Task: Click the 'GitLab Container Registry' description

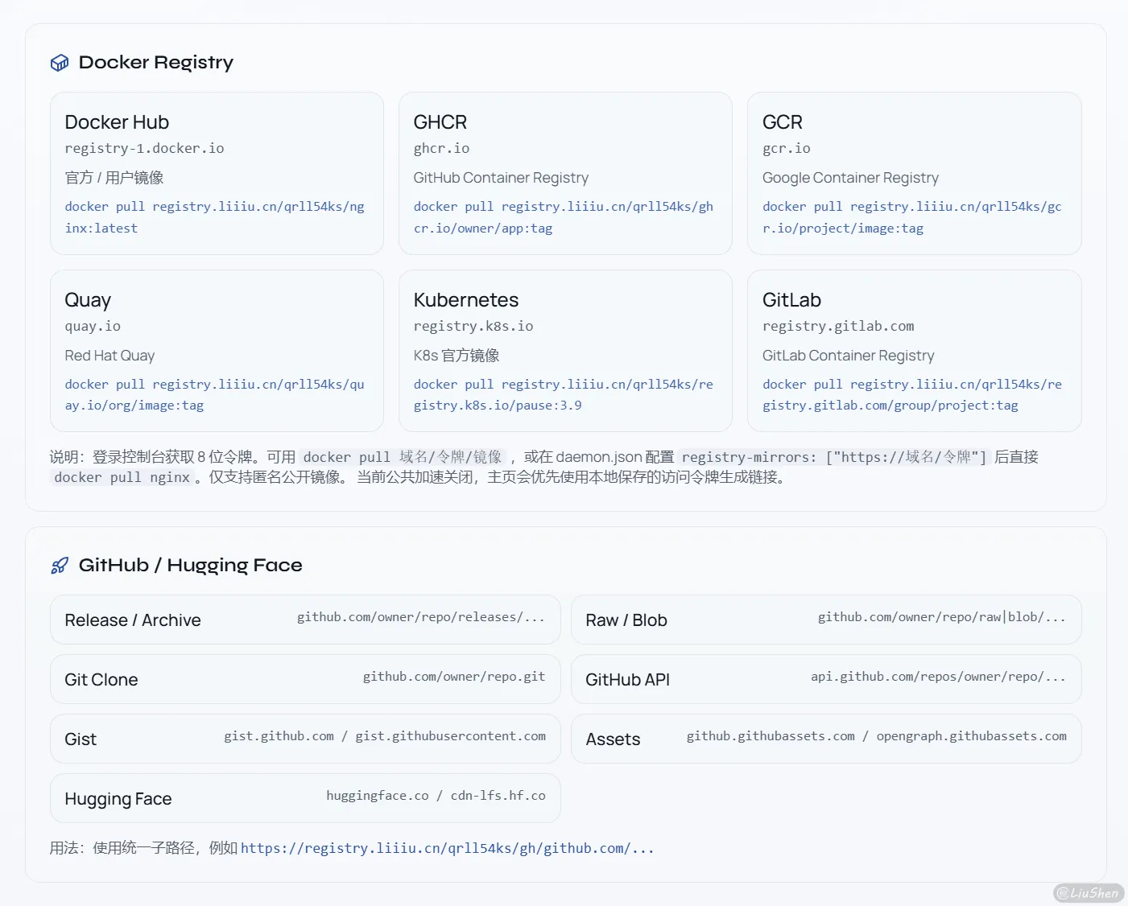Action: [x=849, y=356]
